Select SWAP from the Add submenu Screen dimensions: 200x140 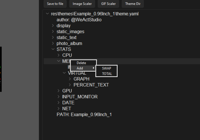[106, 68]
